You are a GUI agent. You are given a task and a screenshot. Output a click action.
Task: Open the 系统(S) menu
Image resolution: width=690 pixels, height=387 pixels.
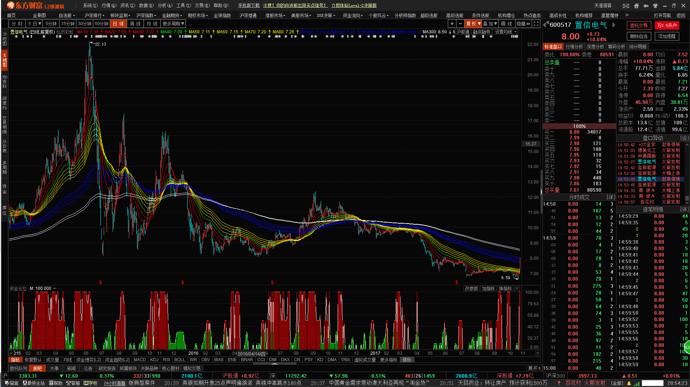click(90, 5)
